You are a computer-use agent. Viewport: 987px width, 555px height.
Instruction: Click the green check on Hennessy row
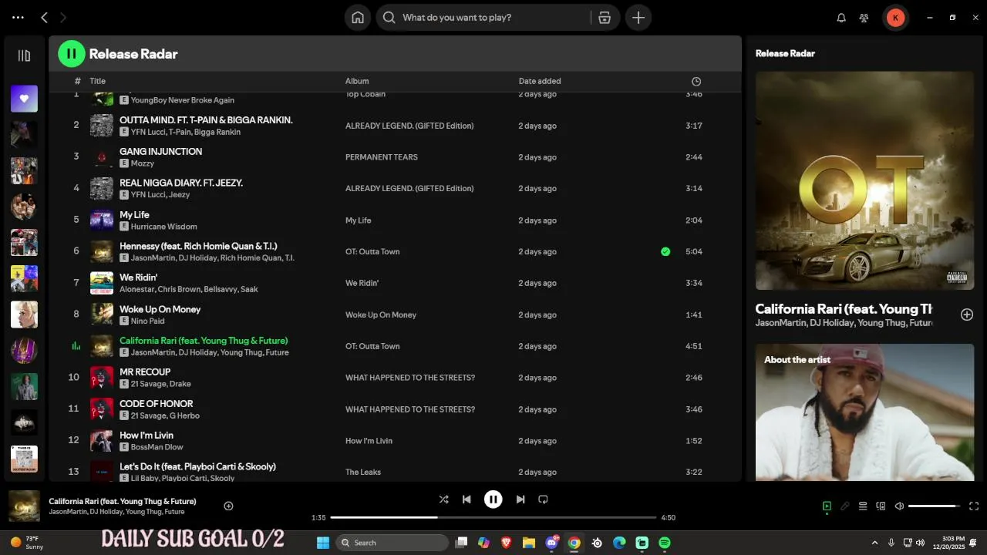(x=665, y=251)
